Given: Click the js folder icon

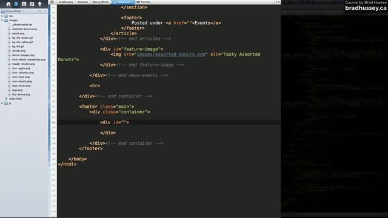Looking at the screenshot, I should click(6, 103).
